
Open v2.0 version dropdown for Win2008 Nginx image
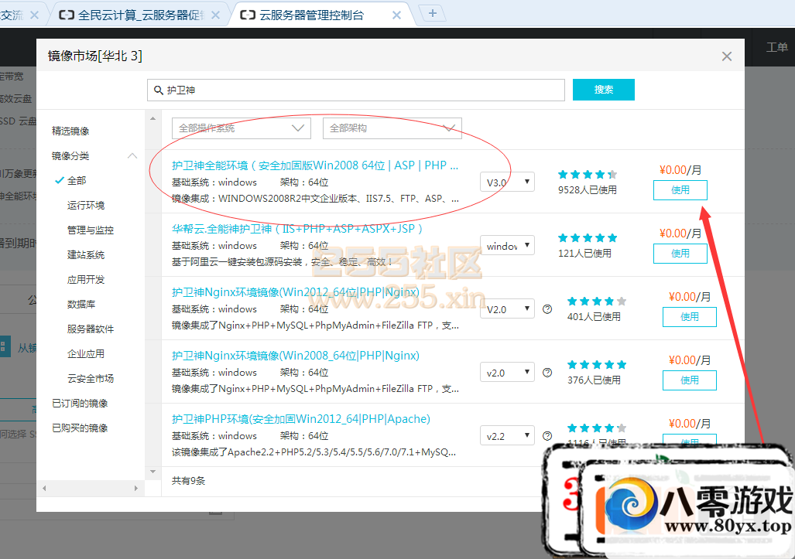point(507,373)
